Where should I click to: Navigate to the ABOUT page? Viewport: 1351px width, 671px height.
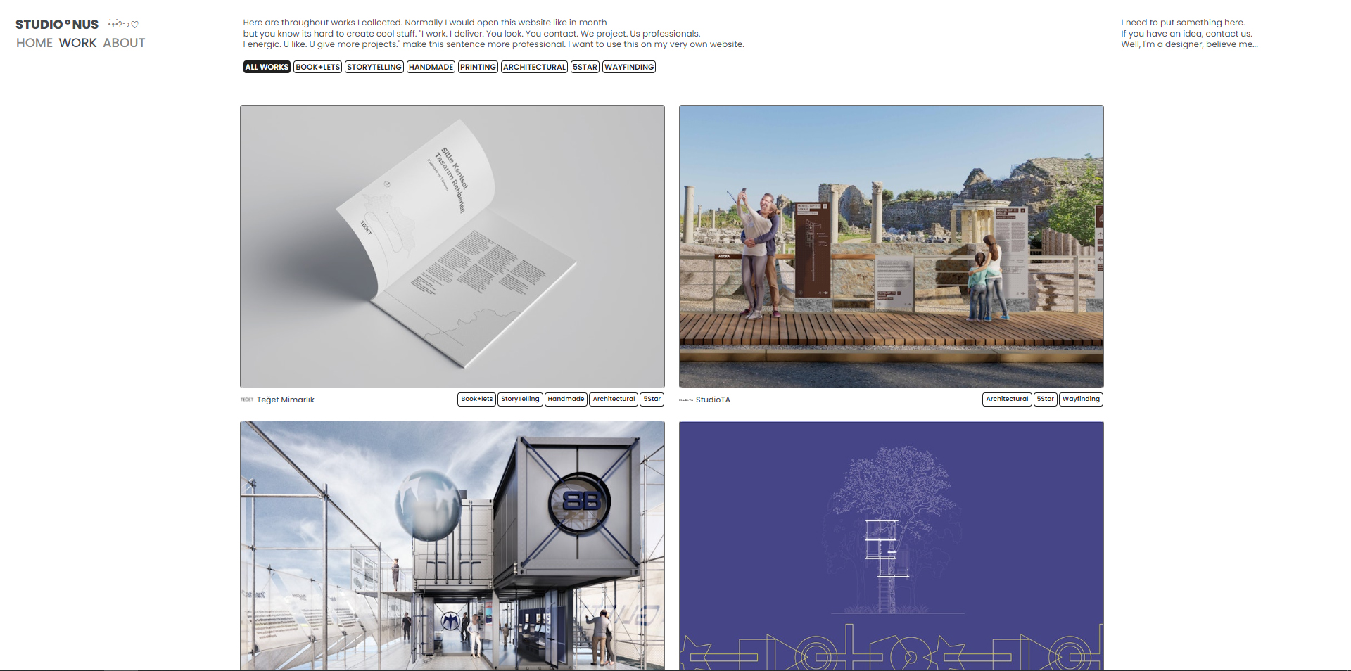pos(124,43)
